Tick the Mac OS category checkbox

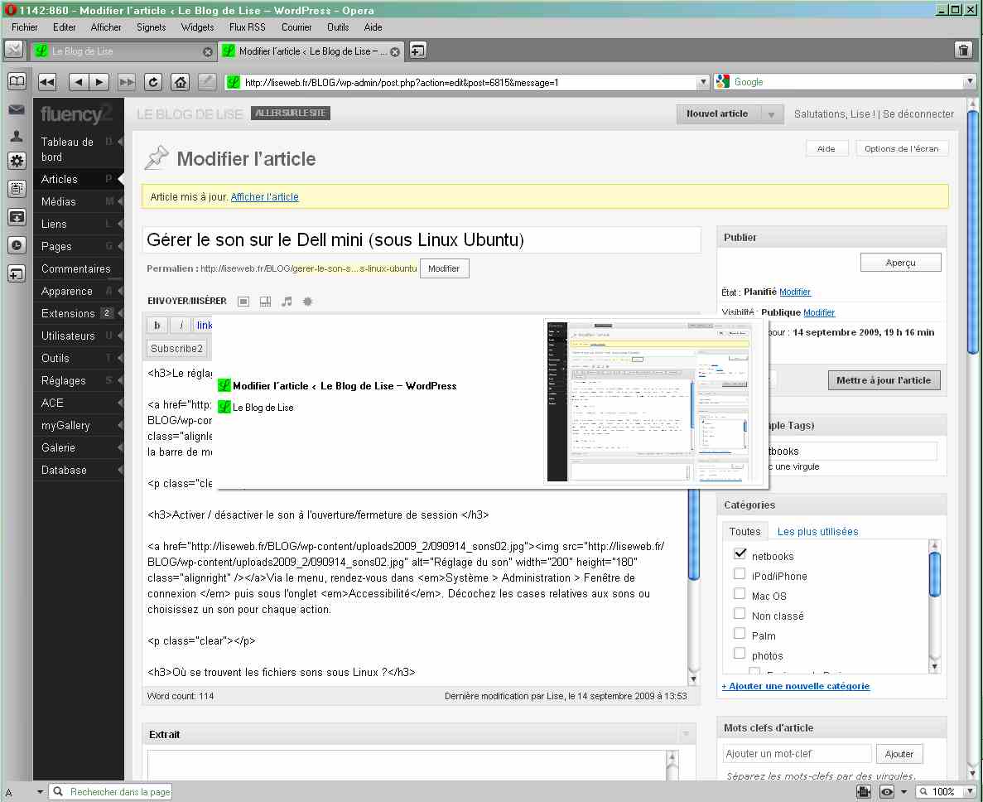(740, 594)
